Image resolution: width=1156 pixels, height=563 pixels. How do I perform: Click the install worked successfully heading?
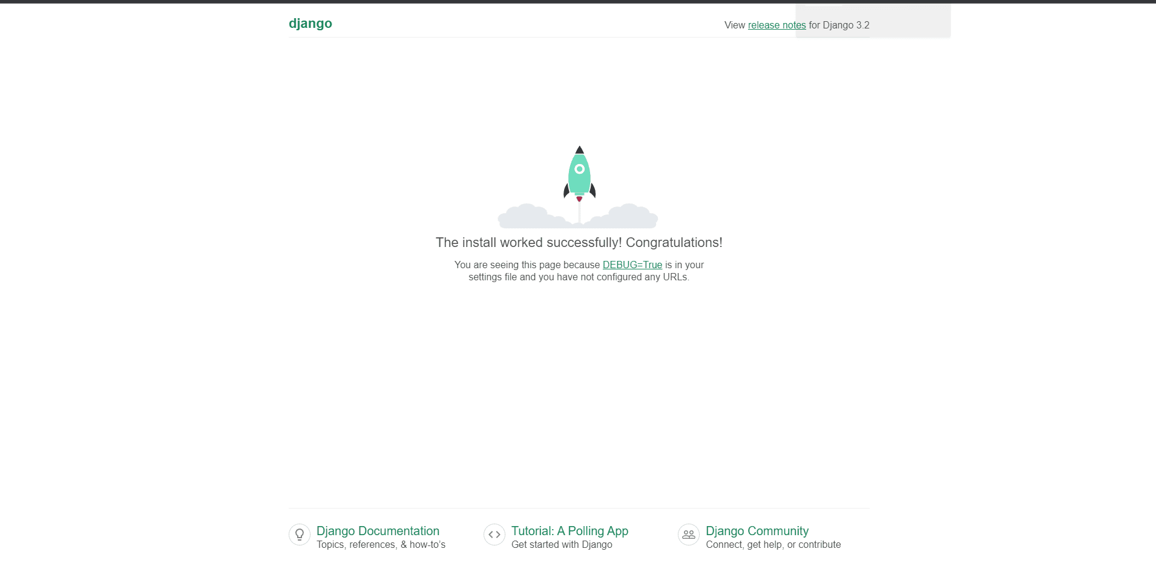[x=579, y=243]
